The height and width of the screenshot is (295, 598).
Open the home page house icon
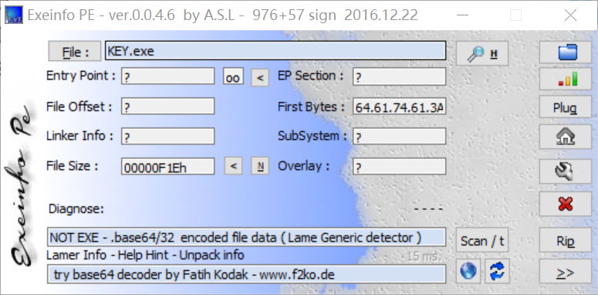click(566, 137)
